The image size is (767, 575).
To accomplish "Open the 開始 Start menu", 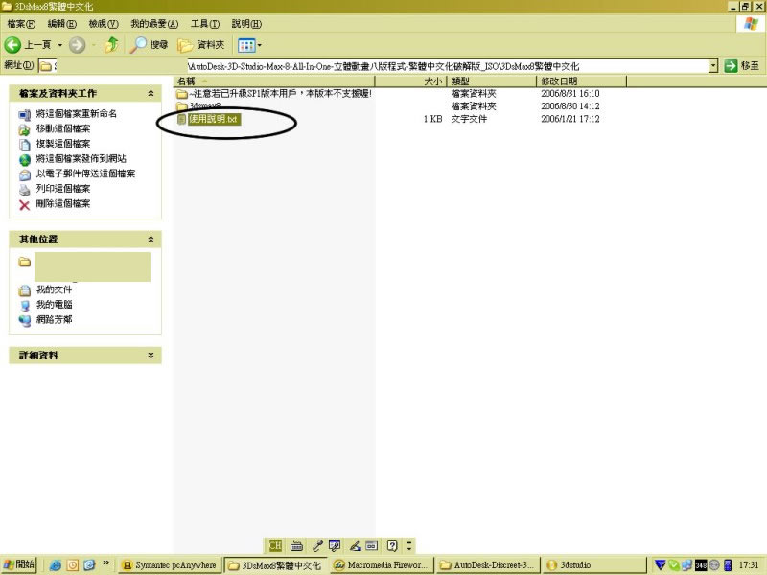I will tap(18, 564).
